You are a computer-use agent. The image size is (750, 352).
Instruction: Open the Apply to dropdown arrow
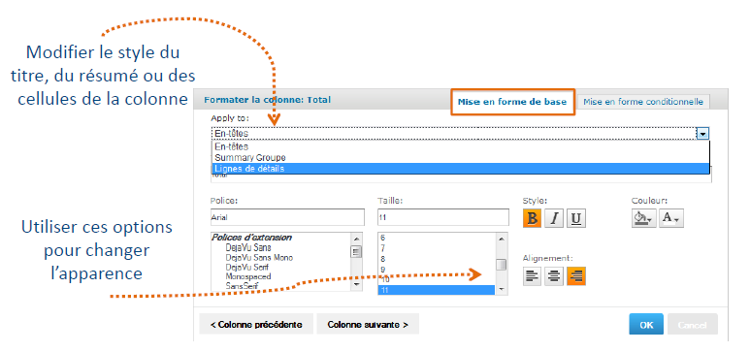point(702,134)
